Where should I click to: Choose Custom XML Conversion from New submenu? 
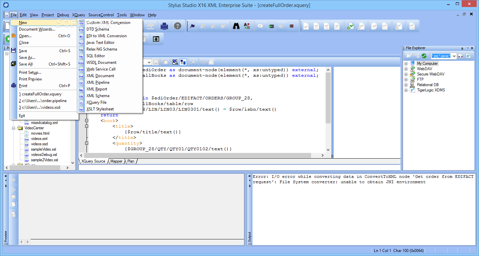108,23
